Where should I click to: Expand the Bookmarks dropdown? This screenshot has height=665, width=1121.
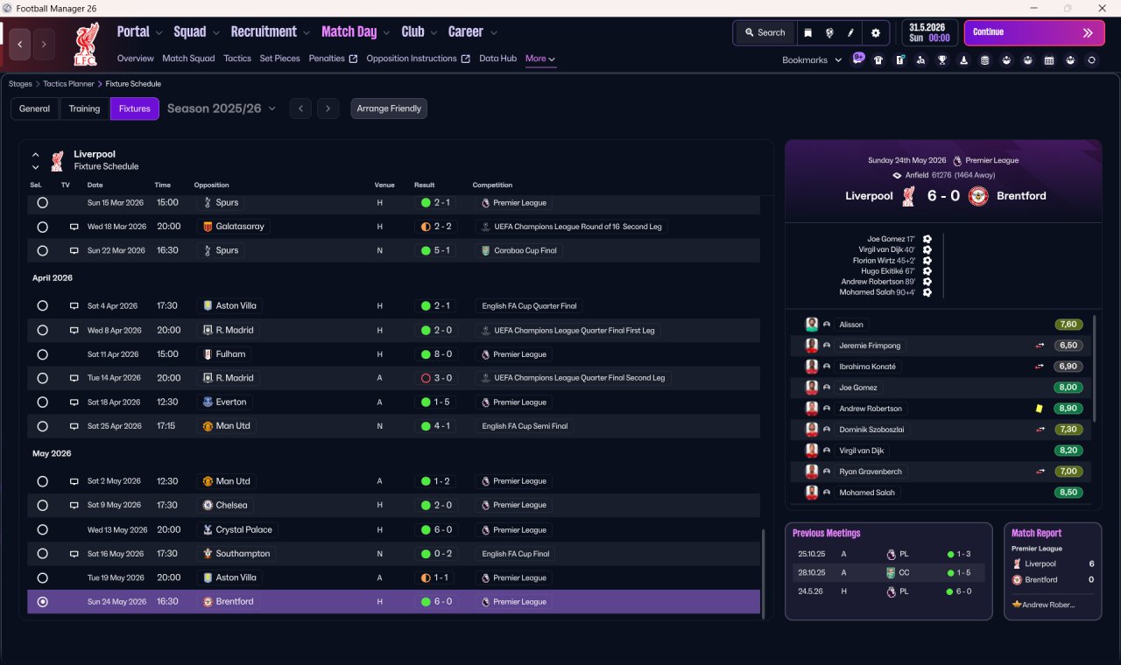pos(812,59)
